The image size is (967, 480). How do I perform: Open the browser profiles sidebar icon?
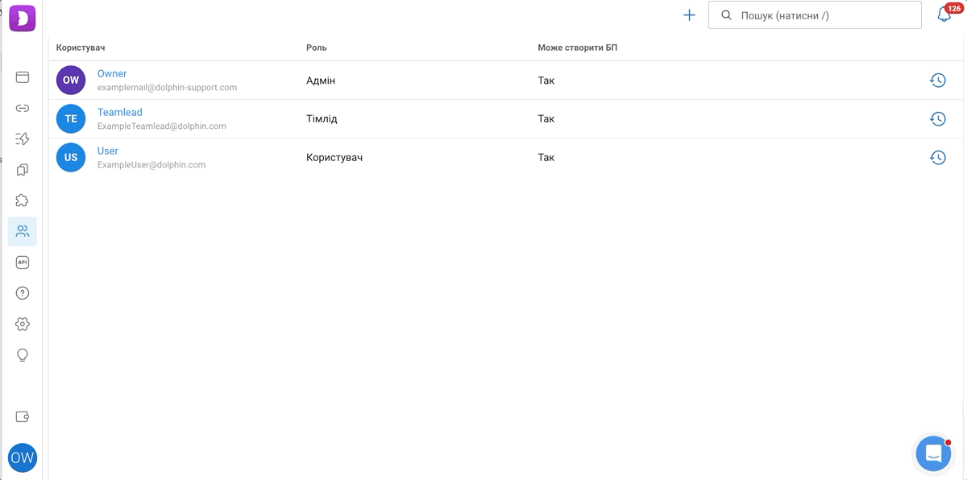(23, 77)
